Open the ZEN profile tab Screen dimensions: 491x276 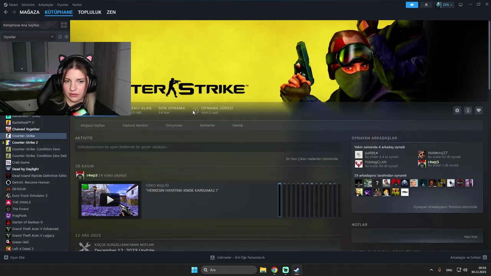111,12
